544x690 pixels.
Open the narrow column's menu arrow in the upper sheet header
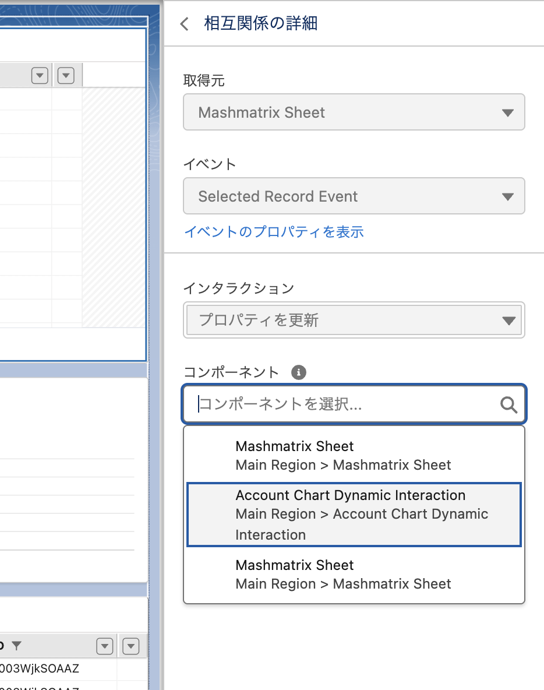coord(66,76)
